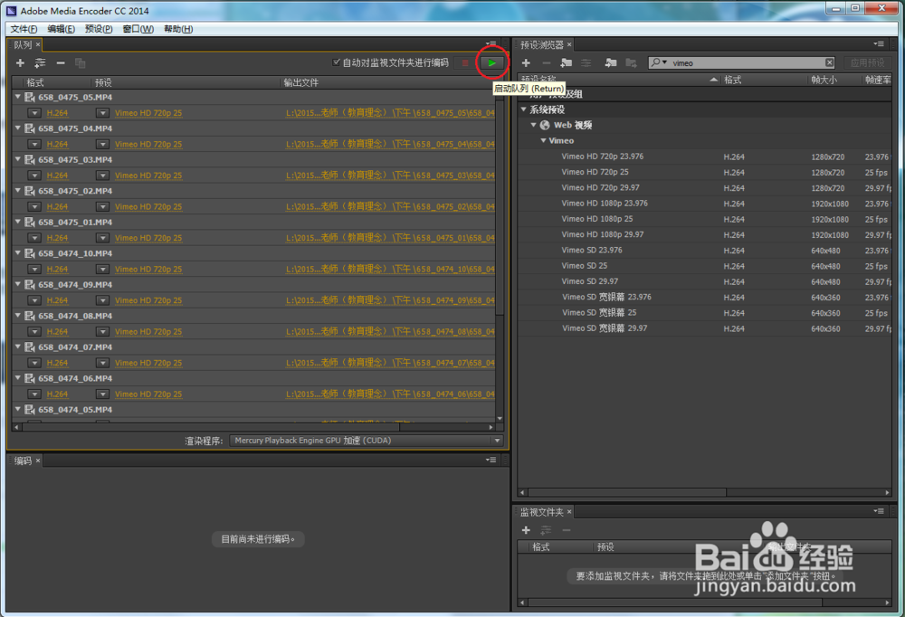
Task: Click the output file path for 658_0474_09.MP4
Action: 390,300
